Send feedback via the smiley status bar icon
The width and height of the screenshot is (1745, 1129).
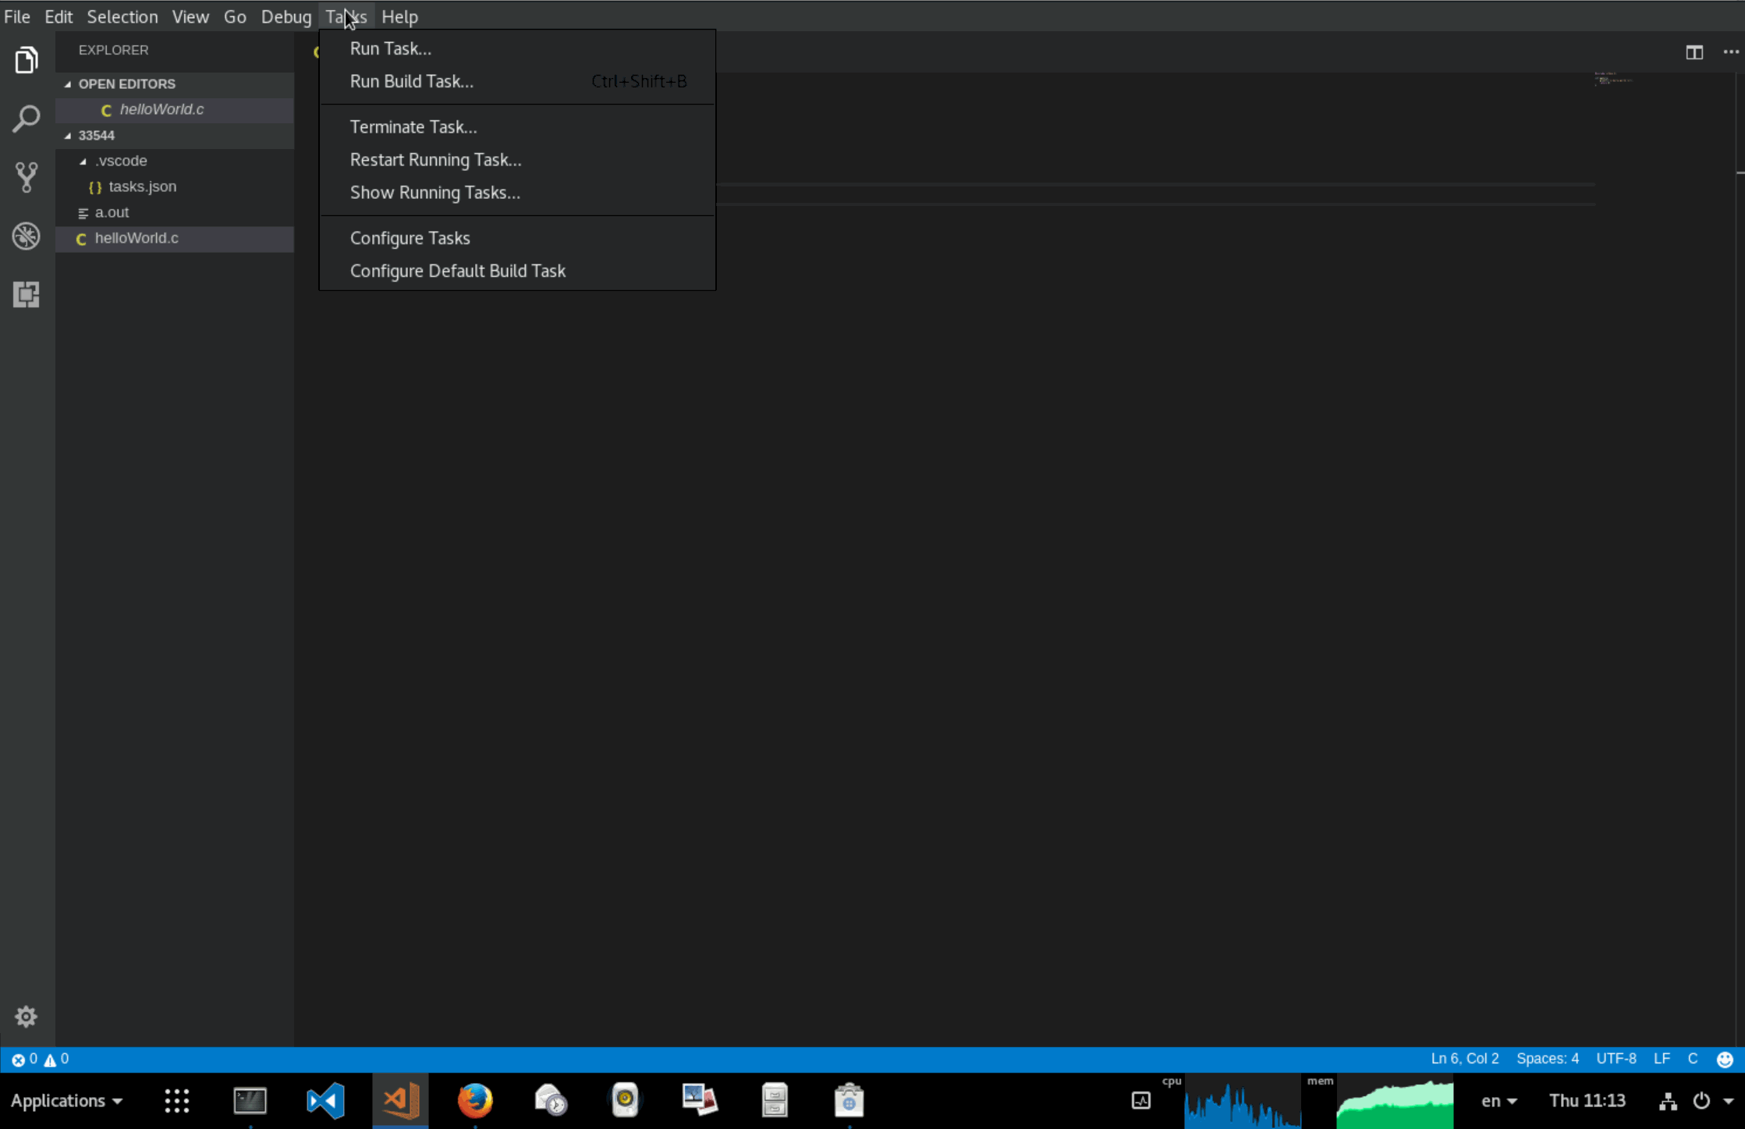[1725, 1059]
